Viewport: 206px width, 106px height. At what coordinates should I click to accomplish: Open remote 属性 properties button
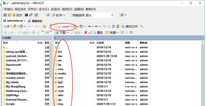coord(98,33)
